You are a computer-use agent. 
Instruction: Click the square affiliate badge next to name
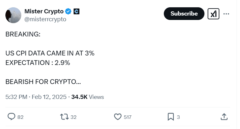click(x=76, y=11)
